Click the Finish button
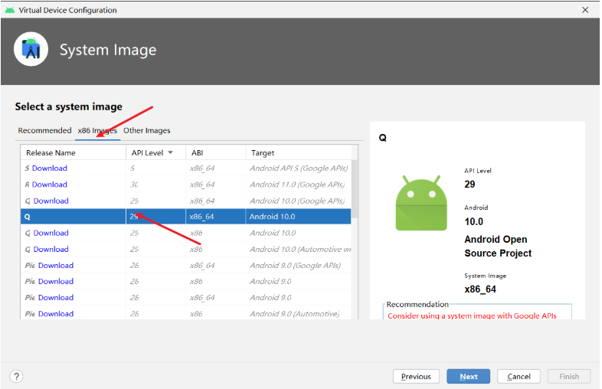This screenshot has height=389, width=602. [x=569, y=376]
